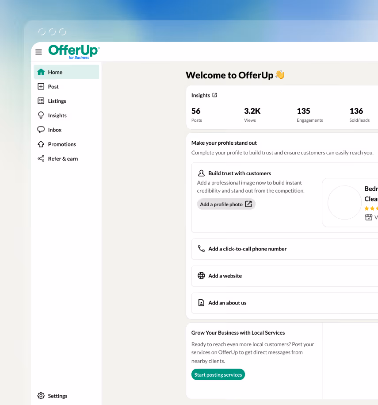Screen dimensions: 378x405
Task: Click the Start posting services button
Action: click(x=218, y=374)
